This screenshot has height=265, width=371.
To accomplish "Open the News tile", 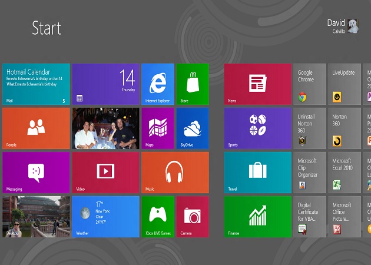I will click(x=257, y=84).
